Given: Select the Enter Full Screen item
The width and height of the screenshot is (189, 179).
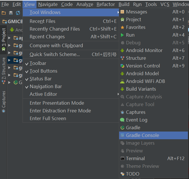Looking at the screenshot, I should pyautogui.click(x=71, y=119).
